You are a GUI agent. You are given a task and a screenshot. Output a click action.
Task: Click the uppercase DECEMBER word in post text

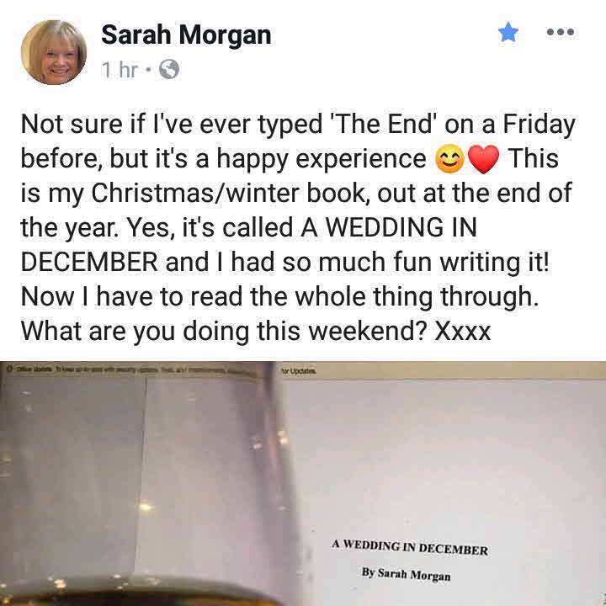coord(89,262)
